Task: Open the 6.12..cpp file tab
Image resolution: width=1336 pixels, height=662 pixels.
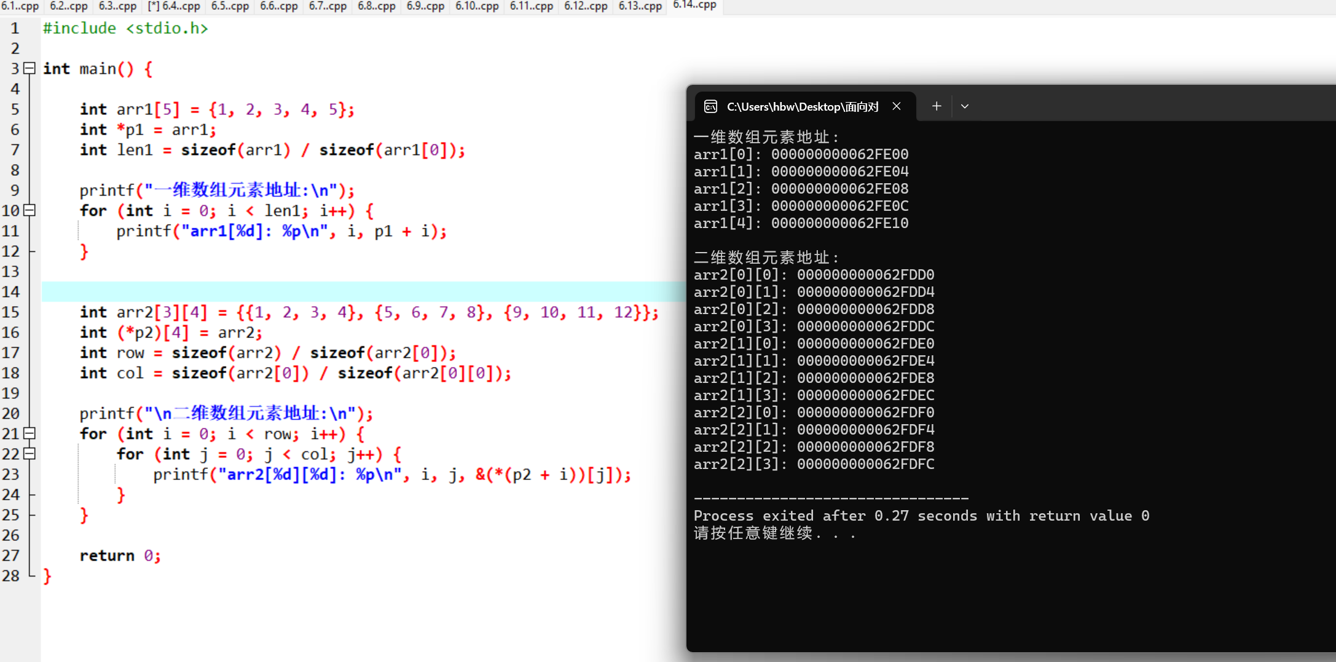Action: pyautogui.click(x=586, y=6)
